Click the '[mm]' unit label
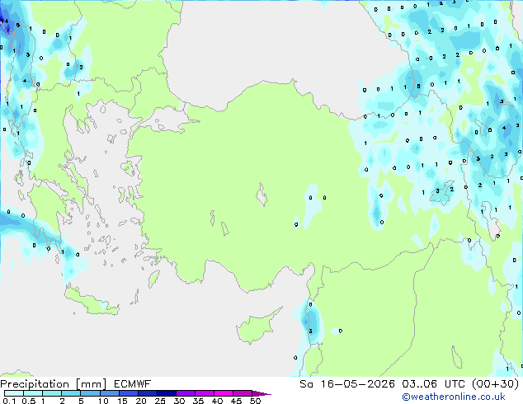 coord(91,384)
